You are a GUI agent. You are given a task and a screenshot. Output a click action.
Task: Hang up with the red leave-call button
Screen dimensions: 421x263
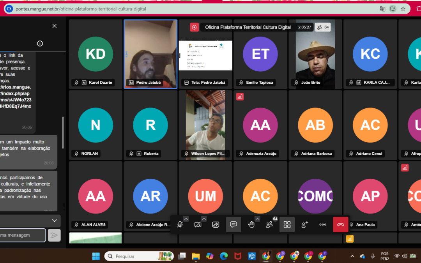340,225
